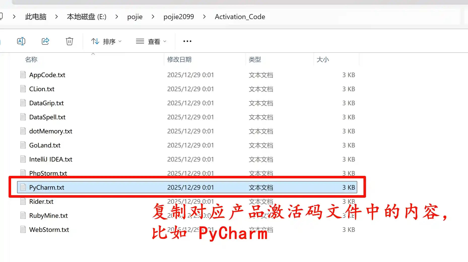This screenshot has width=468, height=262.
Task: Sort by 名称 column header
Action: 31,60
